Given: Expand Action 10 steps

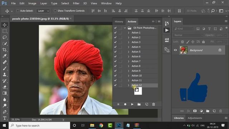Looking at the screenshot, I should point(128,76).
